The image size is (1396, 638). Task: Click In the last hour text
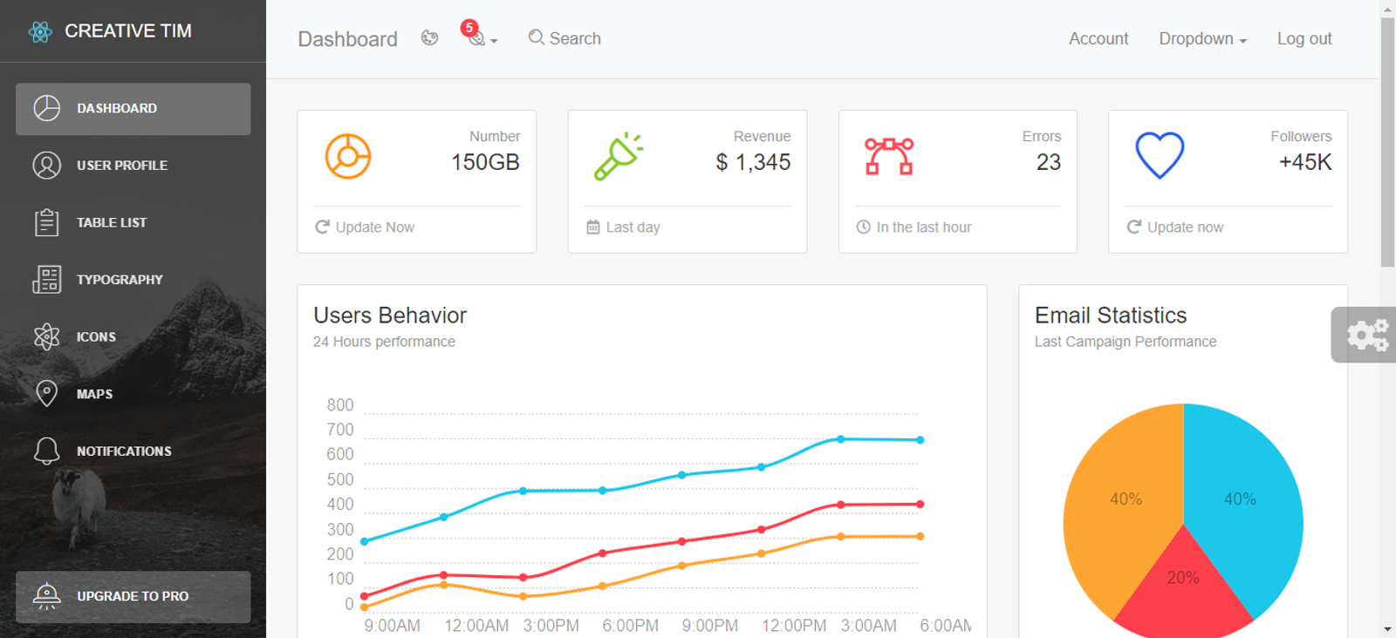pos(924,227)
